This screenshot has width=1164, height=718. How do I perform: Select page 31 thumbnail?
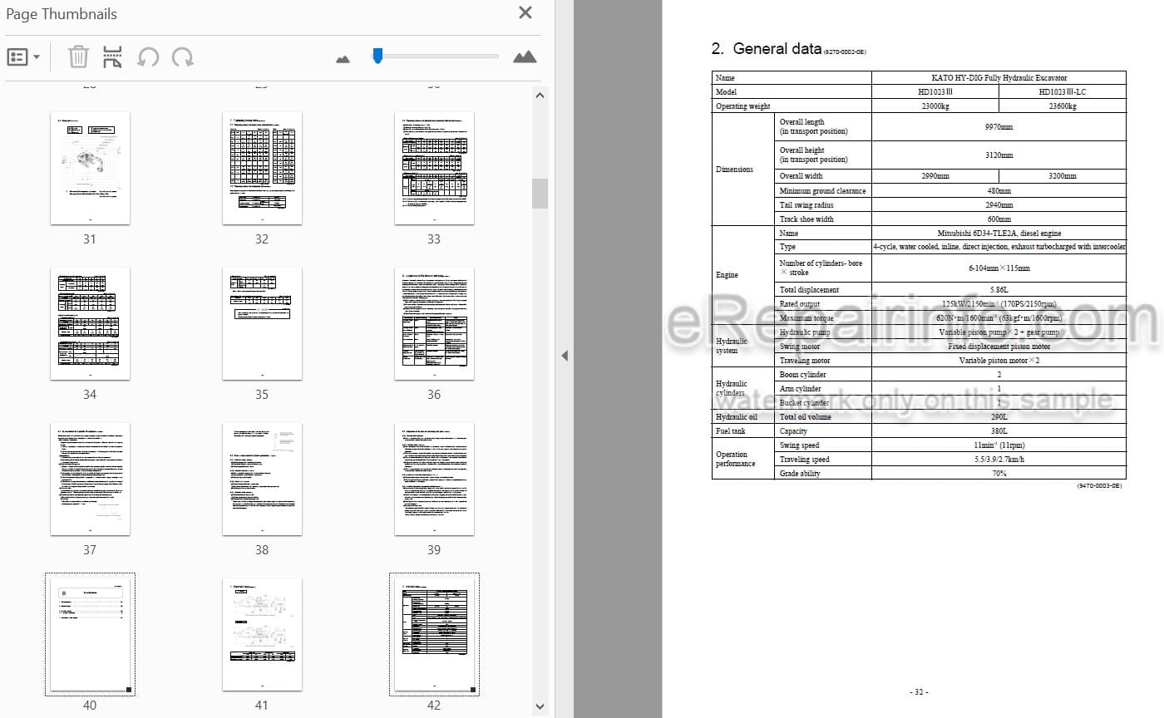click(90, 169)
